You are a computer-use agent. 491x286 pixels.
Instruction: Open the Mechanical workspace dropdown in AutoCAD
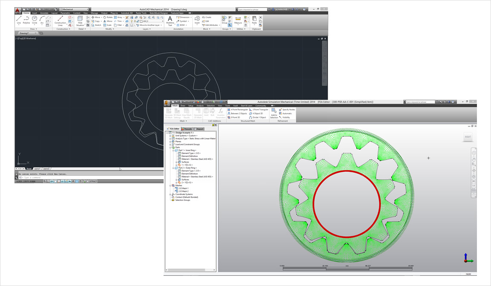(75, 9)
